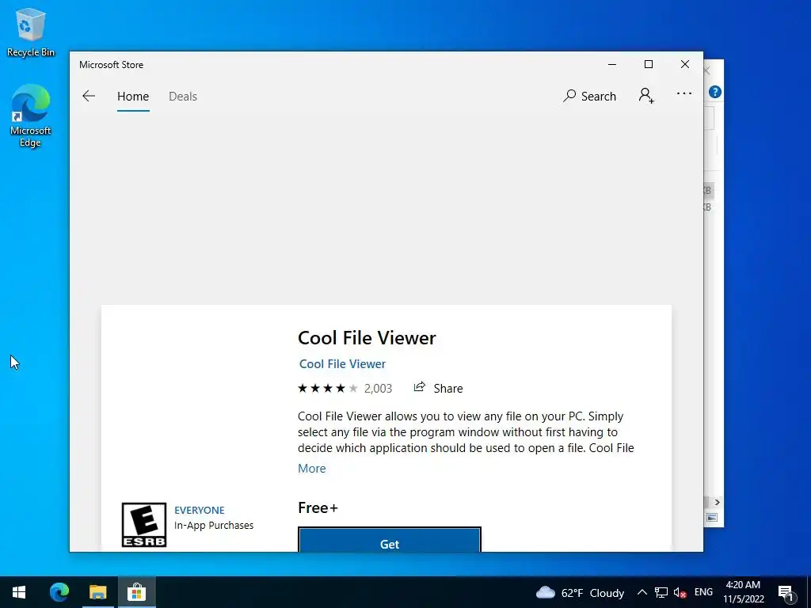Click the Free+ price label
This screenshot has height=608, width=811.
[318, 507]
